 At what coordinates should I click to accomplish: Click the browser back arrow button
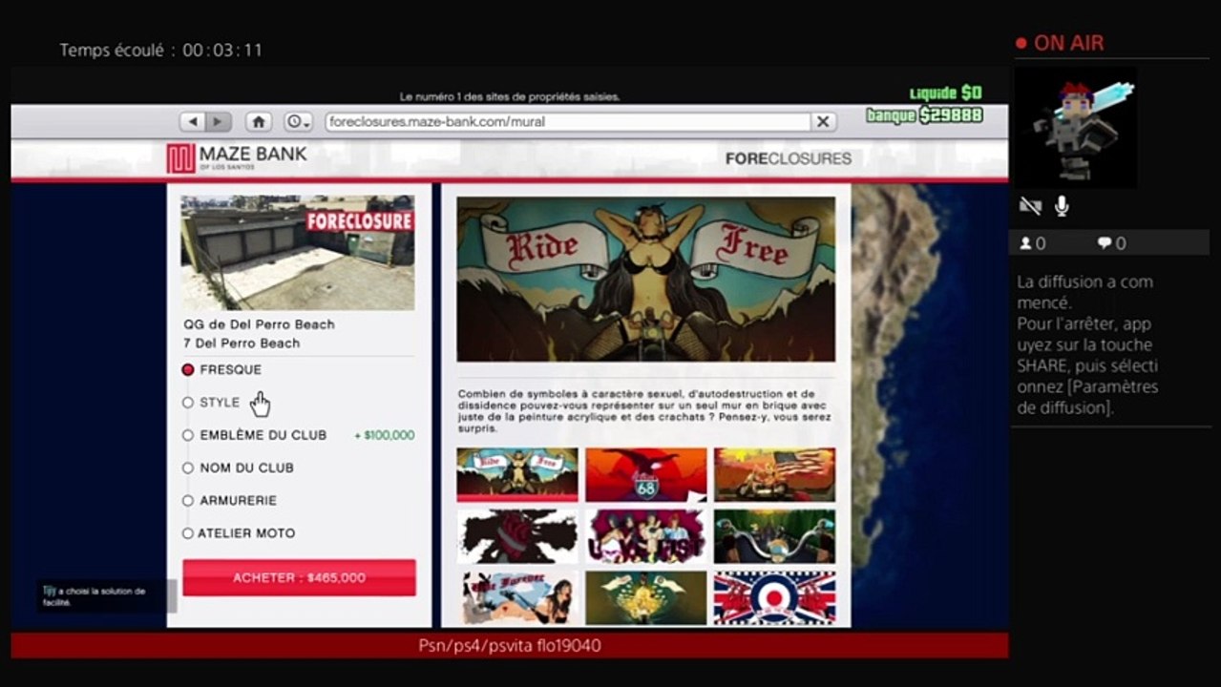tap(194, 122)
